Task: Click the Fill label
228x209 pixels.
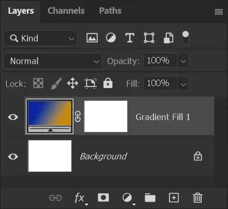Action: [x=133, y=83]
